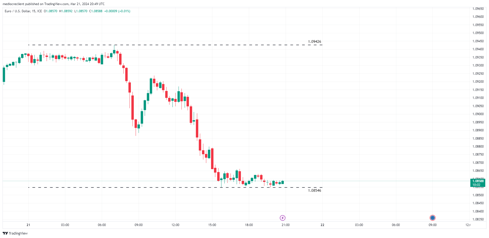
Task: Click the 1.09000 price scale label
Action: (x=478, y=114)
